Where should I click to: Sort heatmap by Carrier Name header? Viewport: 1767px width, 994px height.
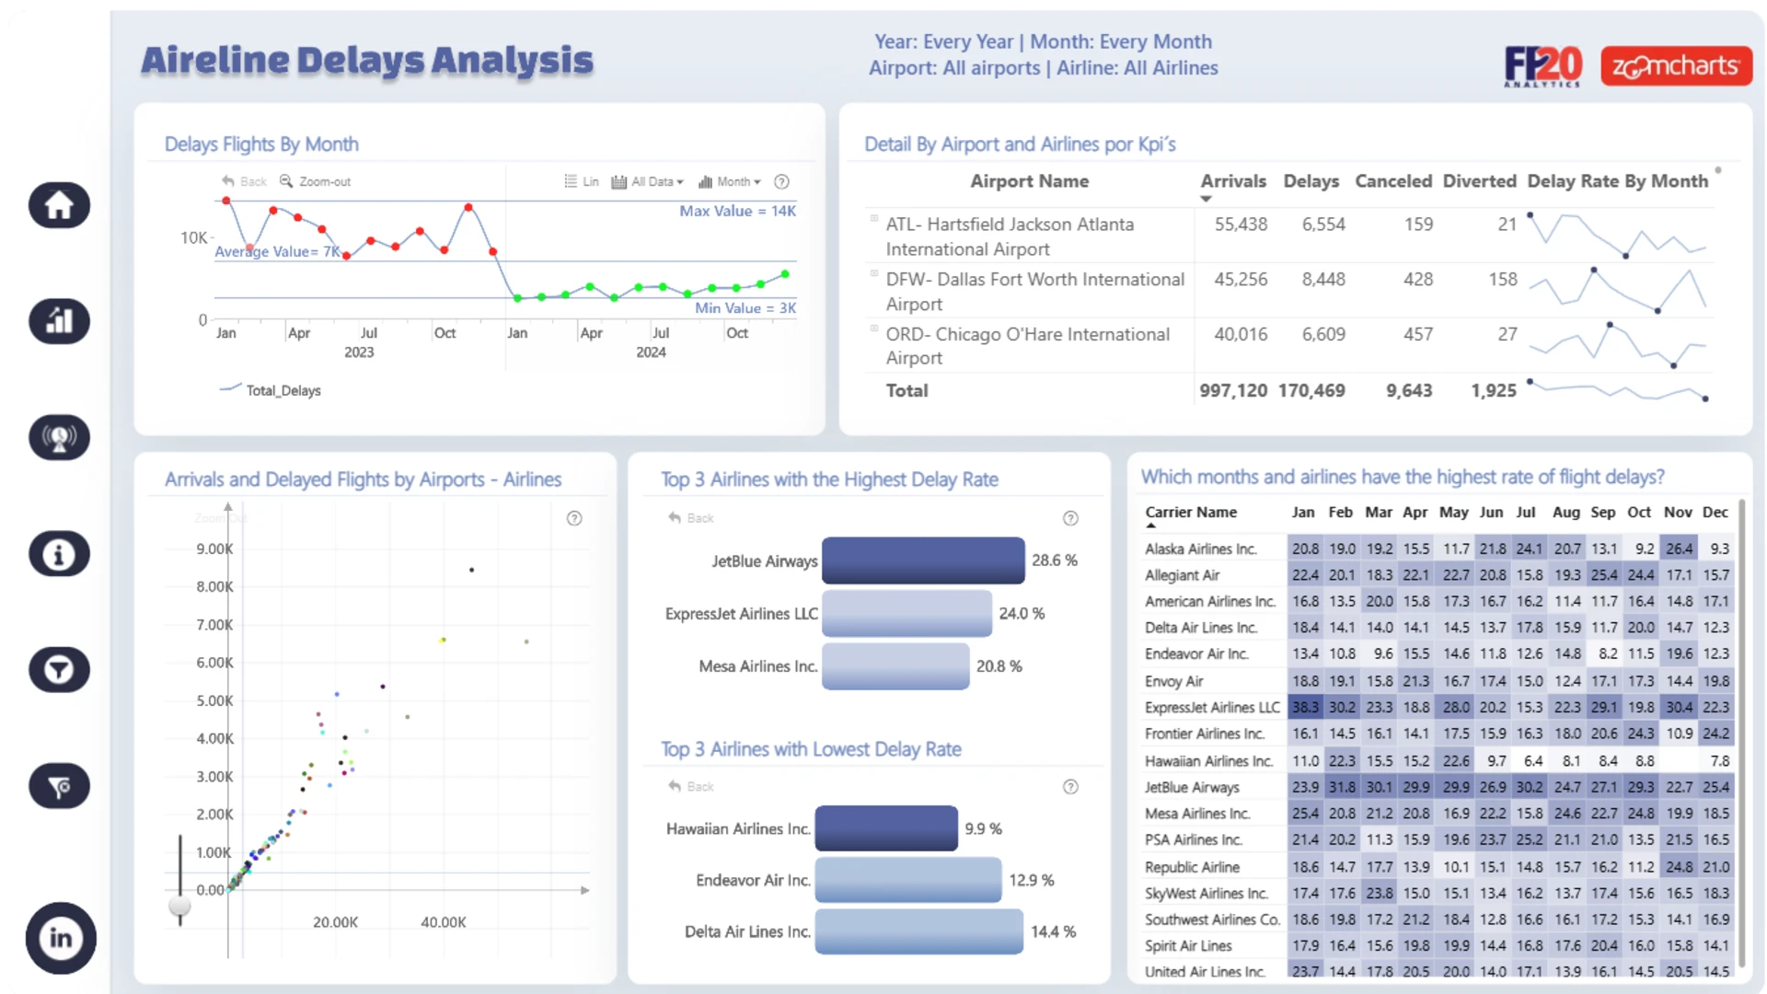(1190, 513)
